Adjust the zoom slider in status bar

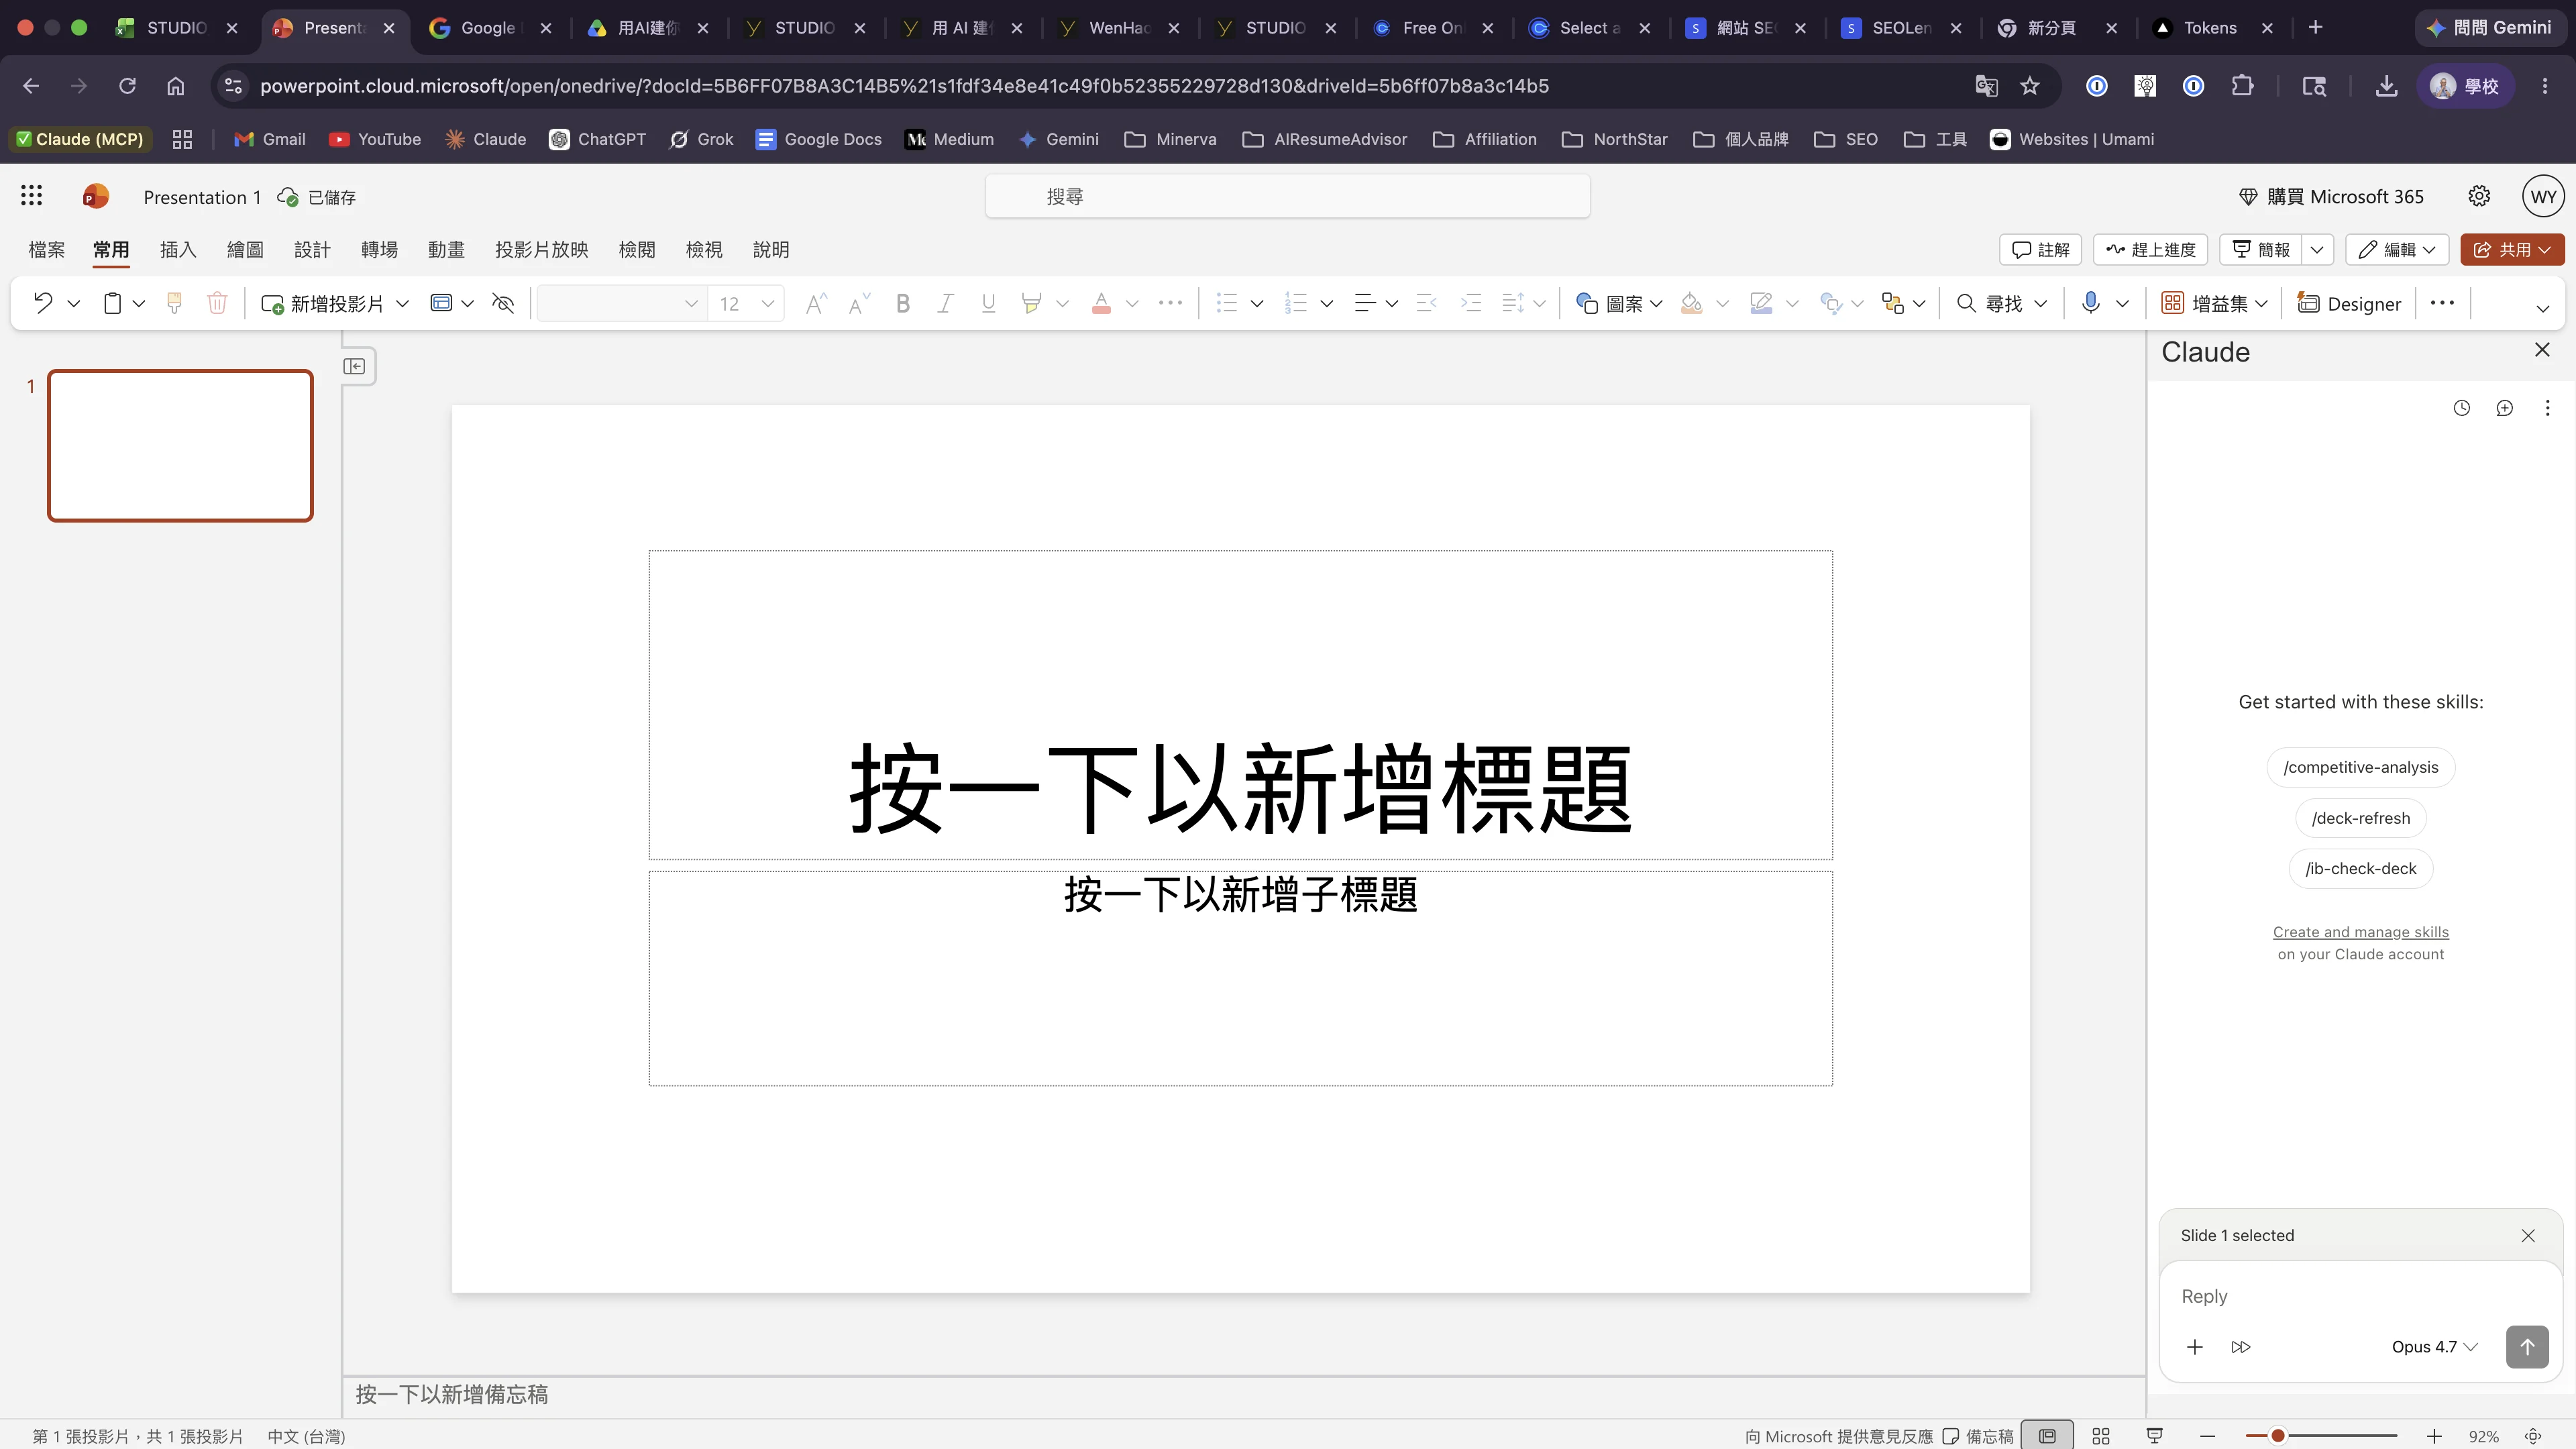coord(2320,1436)
